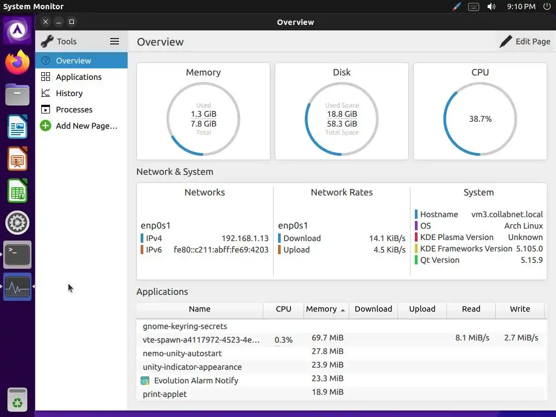Click the History chart icon in sidebar
Viewport: 556px width, 417px height.
46,93
